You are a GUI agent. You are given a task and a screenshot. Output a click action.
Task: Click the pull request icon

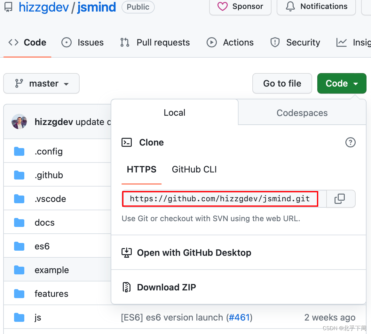(125, 42)
